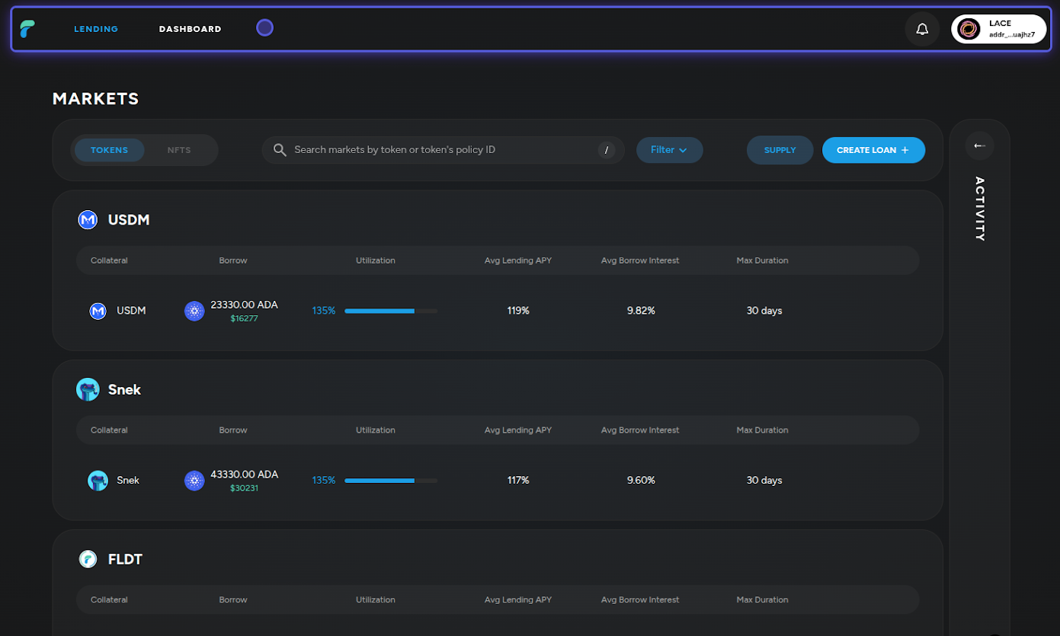Click the 43330.00 ADA borrow amount
The image size is (1060, 636).
[x=245, y=475]
